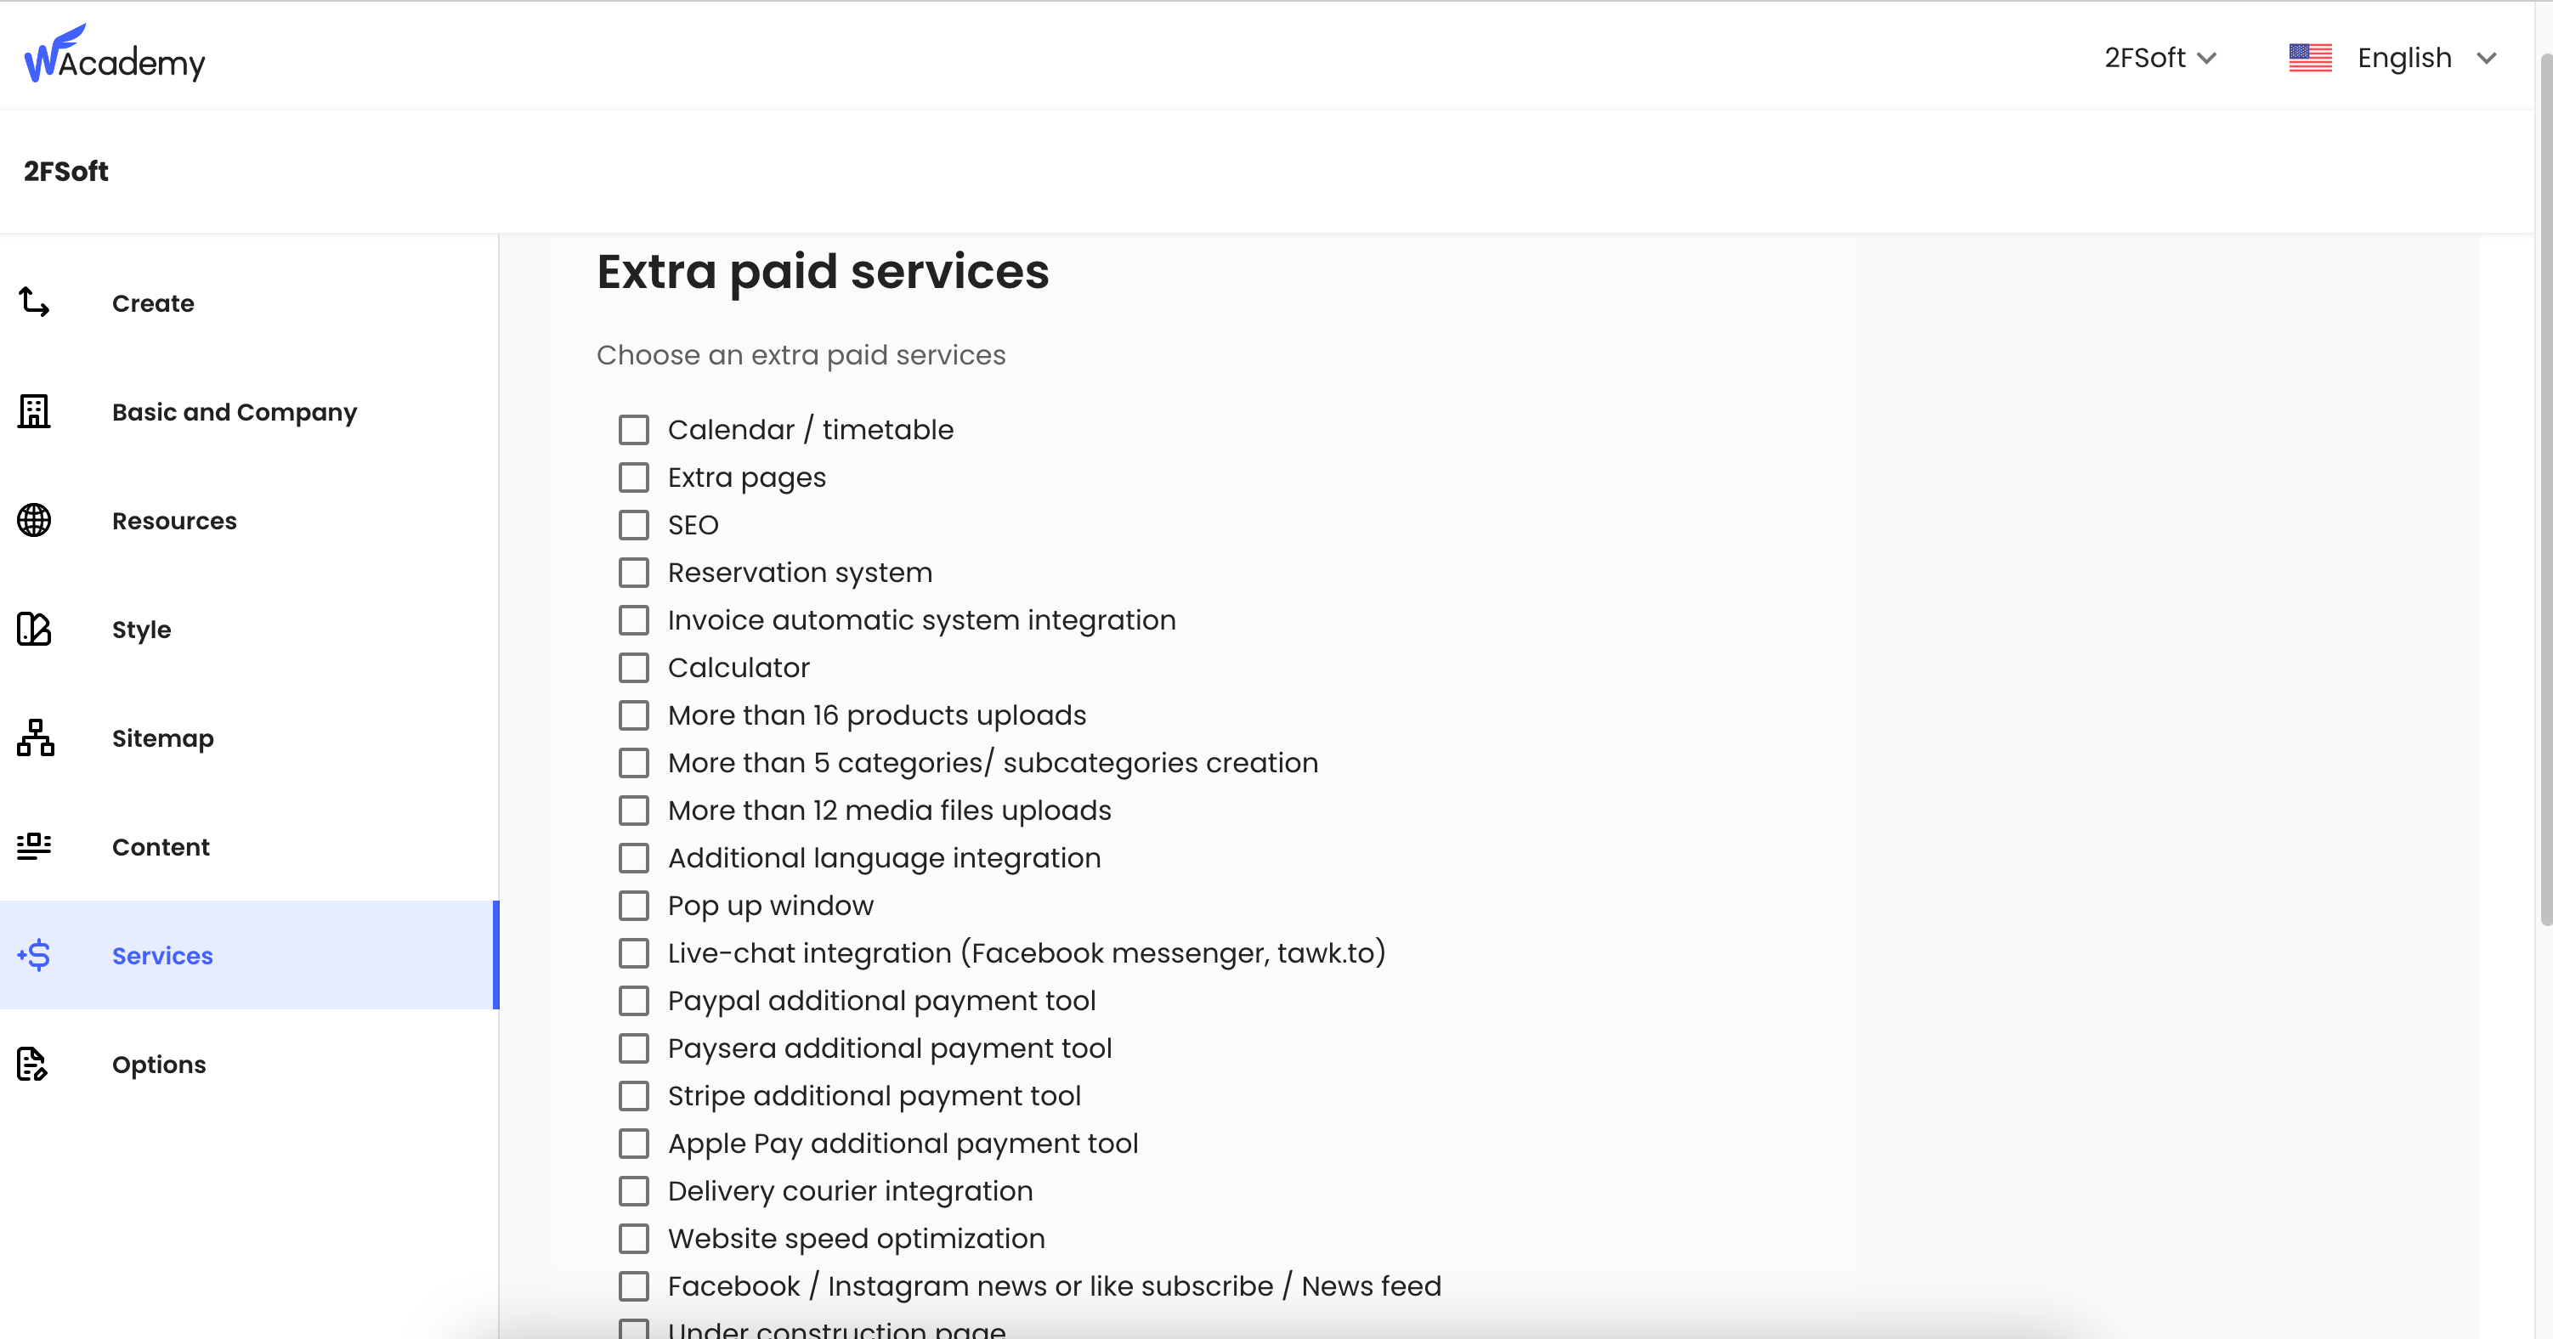Enable the Calendar / timetable checkbox
Image resolution: width=2553 pixels, height=1339 pixels.
pos(634,430)
